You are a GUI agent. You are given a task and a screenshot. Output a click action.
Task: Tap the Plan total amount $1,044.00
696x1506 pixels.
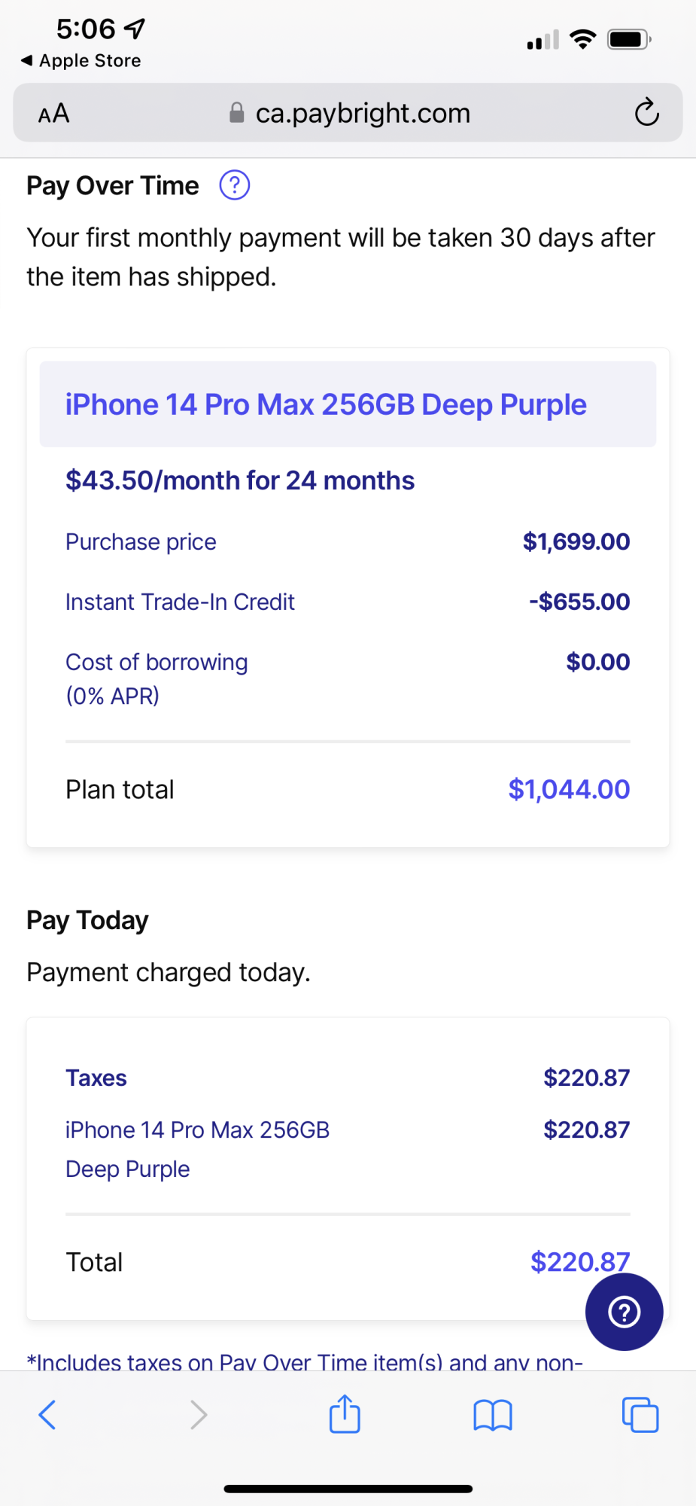tap(569, 789)
